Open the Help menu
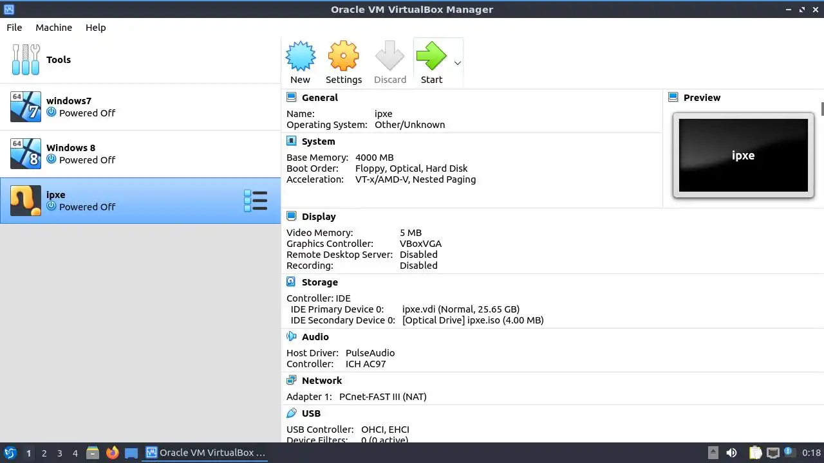 95,28
